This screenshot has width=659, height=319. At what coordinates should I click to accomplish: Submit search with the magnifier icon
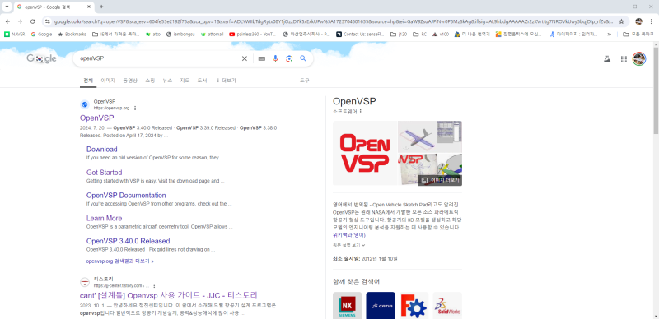tap(303, 58)
